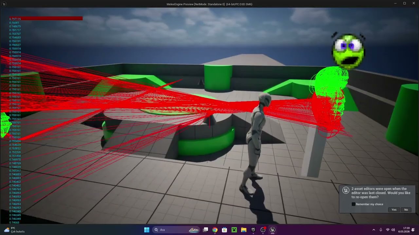Click the debug value 0.756627
The image size is (419, 235).
15,45
